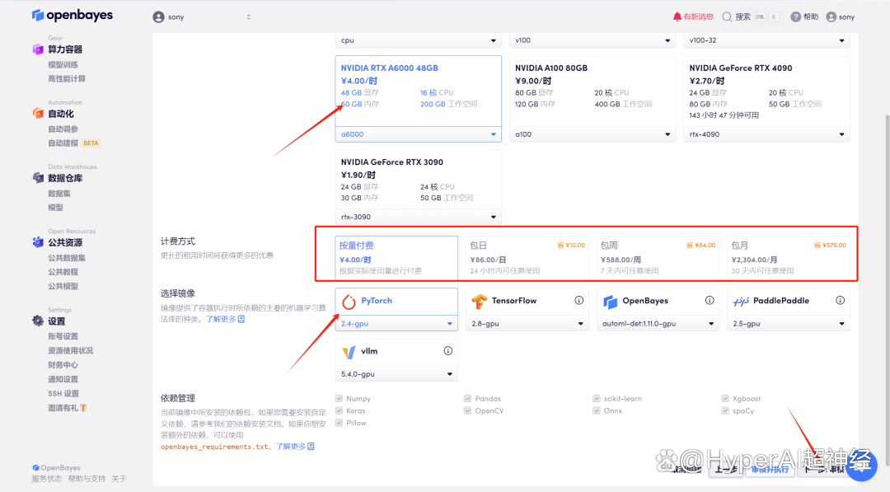Viewport: 890px width, 492px height.
Task: Open the a6000 dropdown
Action: pos(419,134)
